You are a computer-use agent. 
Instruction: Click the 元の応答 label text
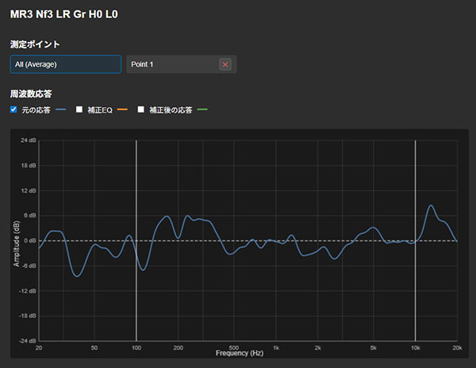click(x=36, y=110)
